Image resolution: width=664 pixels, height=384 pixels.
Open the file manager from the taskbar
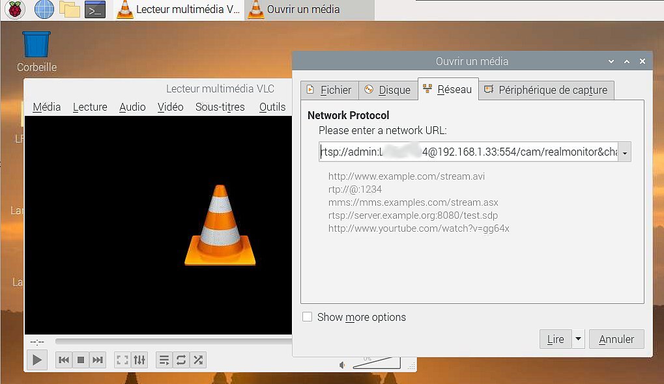[70, 9]
